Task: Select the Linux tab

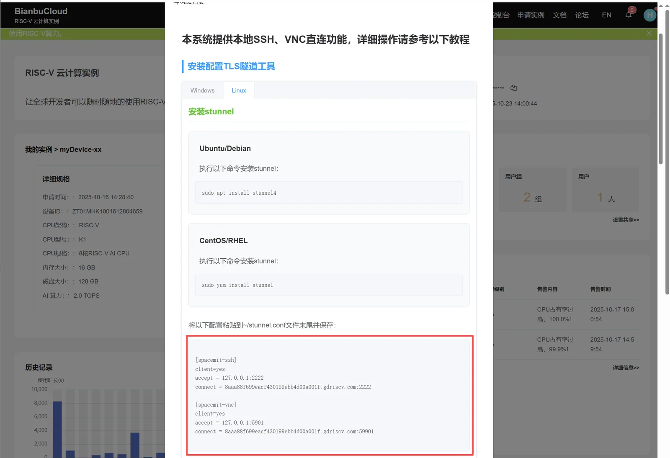Action: coord(239,90)
